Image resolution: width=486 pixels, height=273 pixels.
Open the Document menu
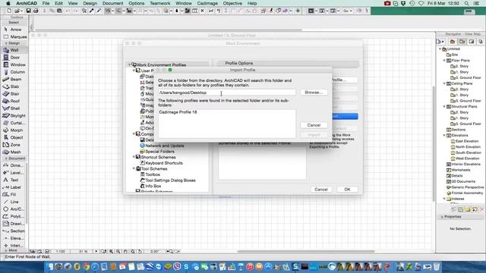pos(113,3)
